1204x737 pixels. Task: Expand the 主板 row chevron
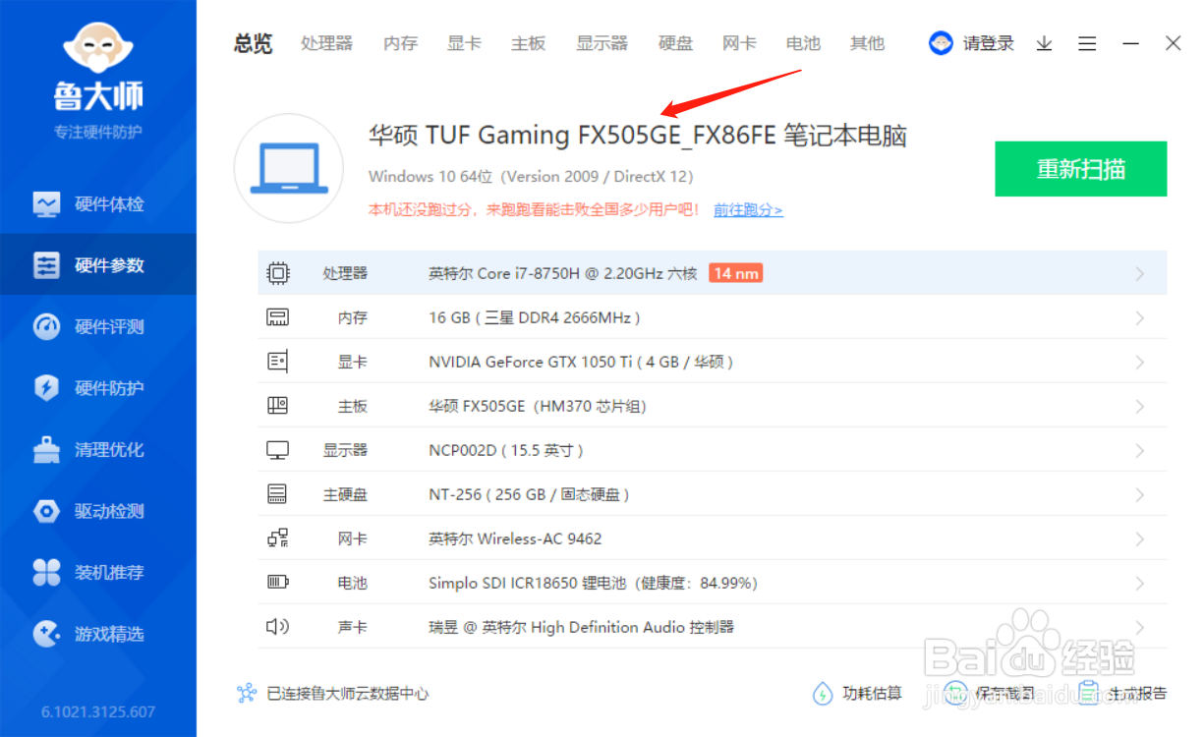(x=1140, y=407)
